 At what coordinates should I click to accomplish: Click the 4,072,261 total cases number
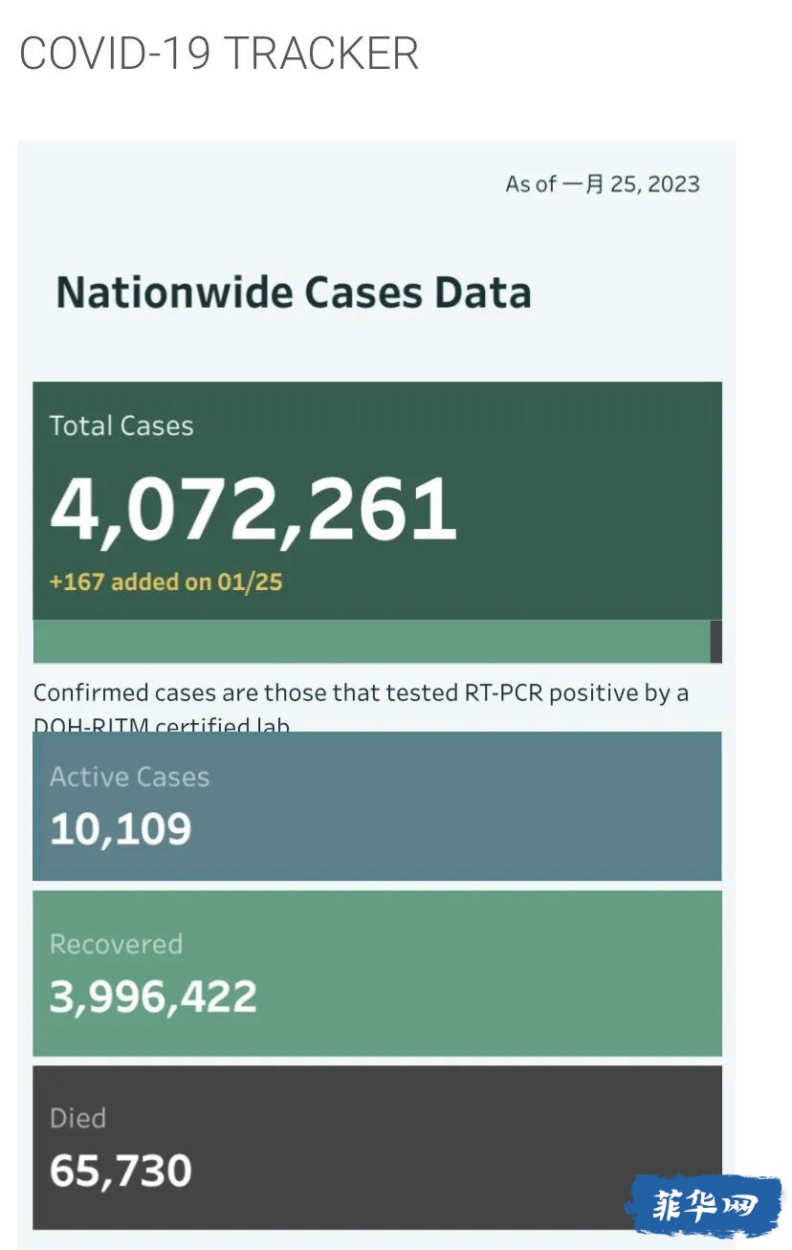(x=253, y=508)
